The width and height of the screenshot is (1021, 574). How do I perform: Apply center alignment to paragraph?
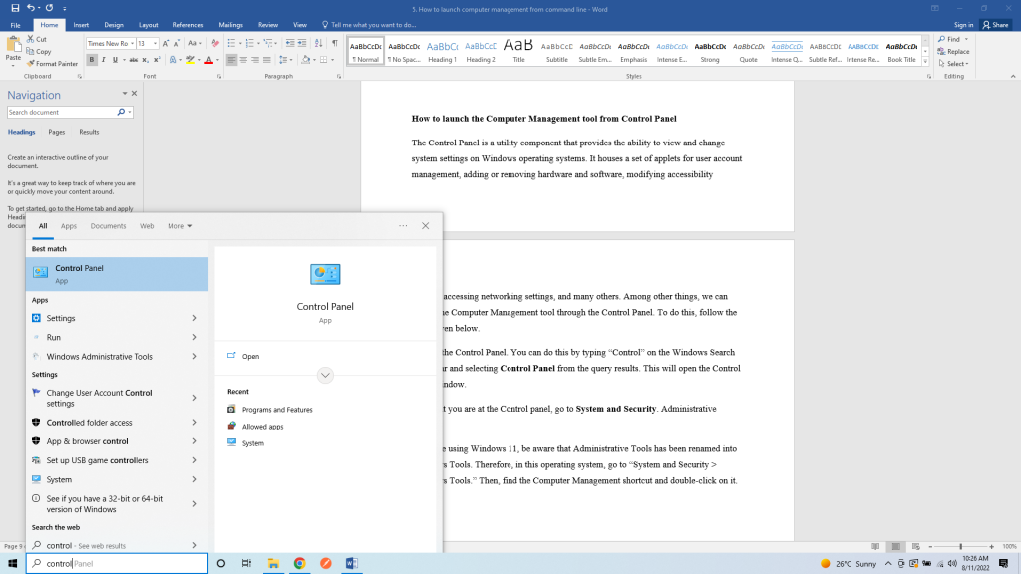point(243,60)
